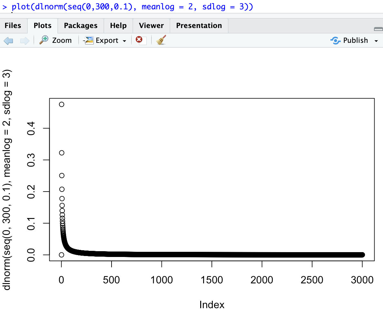This screenshot has height=313, width=383.
Task: Show the Help tab
Action: (x=118, y=26)
